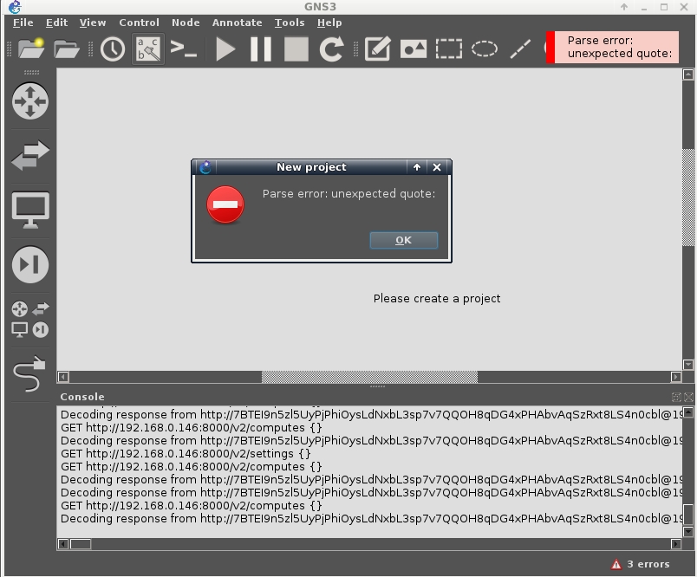Click workspace horizontal scrollbar thumb
The height and width of the screenshot is (577, 697).
(x=369, y=377)
